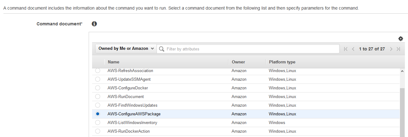Click the Command document info icon
This screenshot has width=408, height=137.
pyautogui.click(x=95, y=24)
